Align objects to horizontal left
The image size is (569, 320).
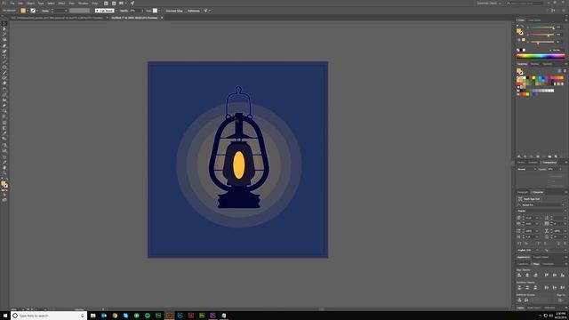519,275
